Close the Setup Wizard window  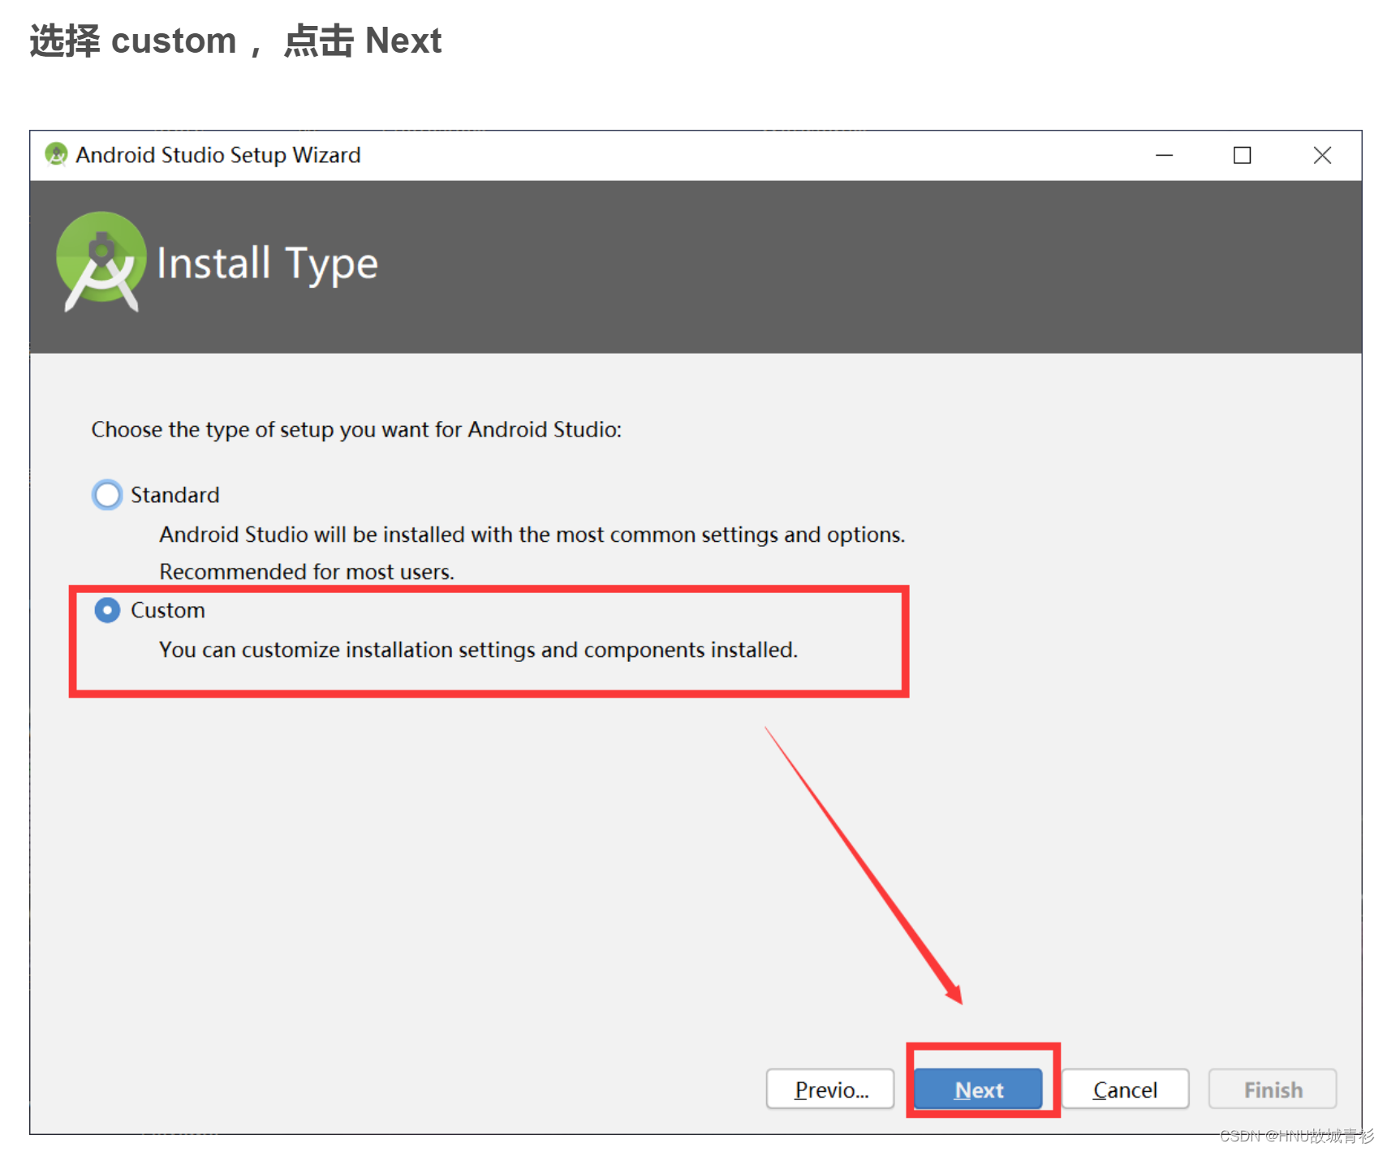(x=1322, y=155)
